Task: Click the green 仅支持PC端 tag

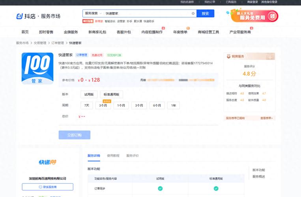Action: [x=114, y=55]
